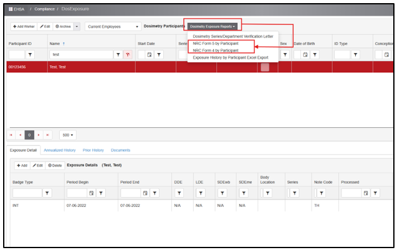Switch to the Prior History tab
This screenshot has height=250, width=397.
pos(93,150)
